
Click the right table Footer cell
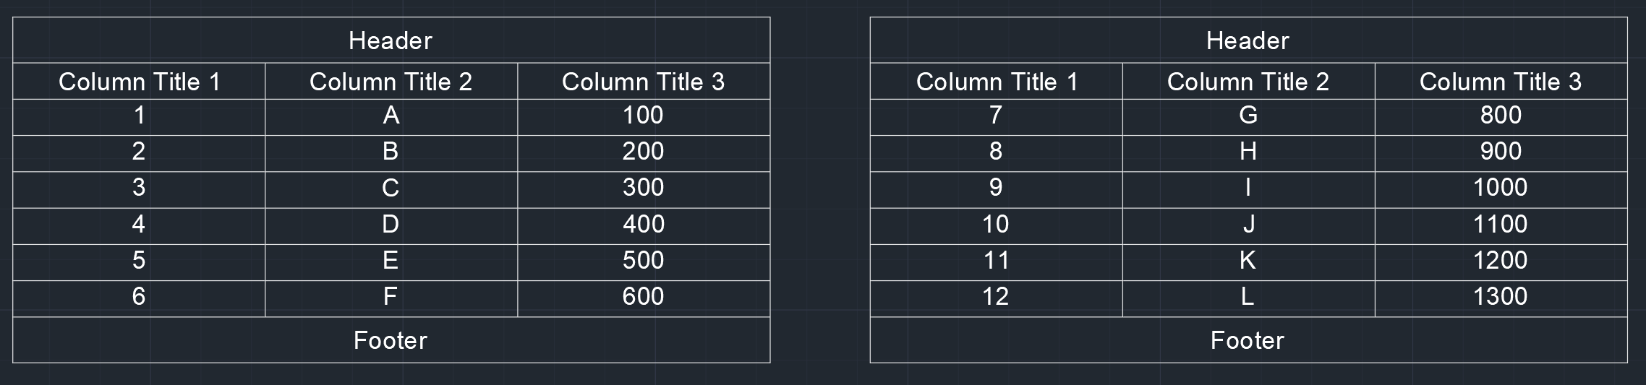tap(1248, 340)
